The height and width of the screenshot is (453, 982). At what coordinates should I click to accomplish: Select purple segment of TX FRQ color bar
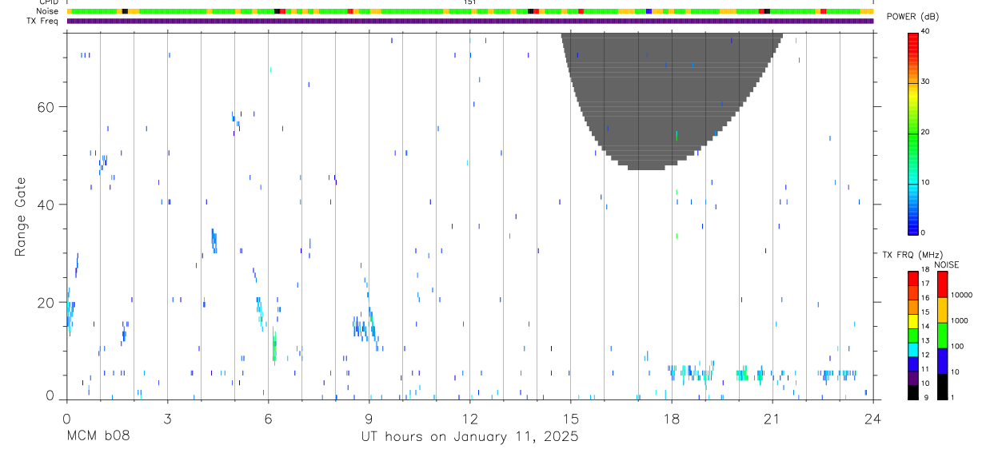point(912,379)
